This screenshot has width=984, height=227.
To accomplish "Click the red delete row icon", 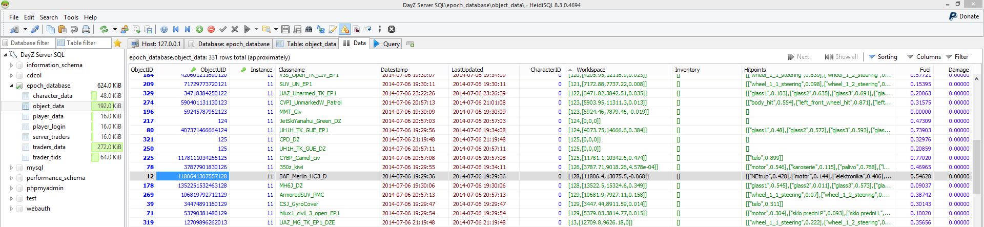I will pos(211,29).
